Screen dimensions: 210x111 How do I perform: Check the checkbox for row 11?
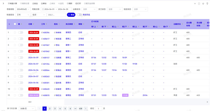click(x=15, y=95)
